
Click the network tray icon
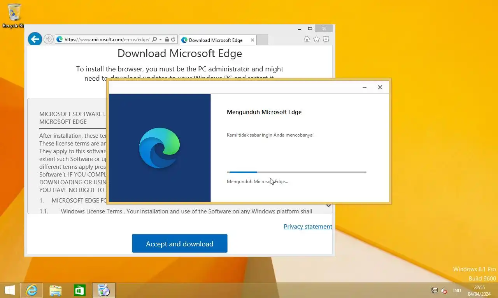point(435,291)
